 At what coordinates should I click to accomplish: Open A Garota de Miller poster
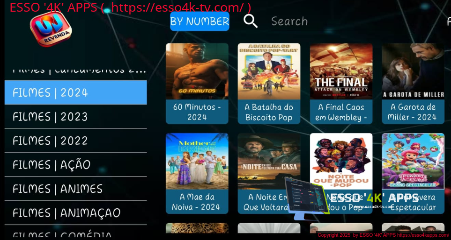(x=413, y=71)
